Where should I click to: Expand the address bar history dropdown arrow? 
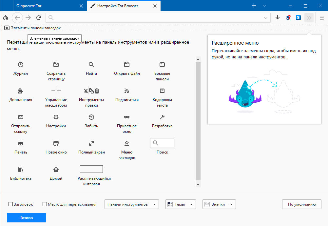266,18
